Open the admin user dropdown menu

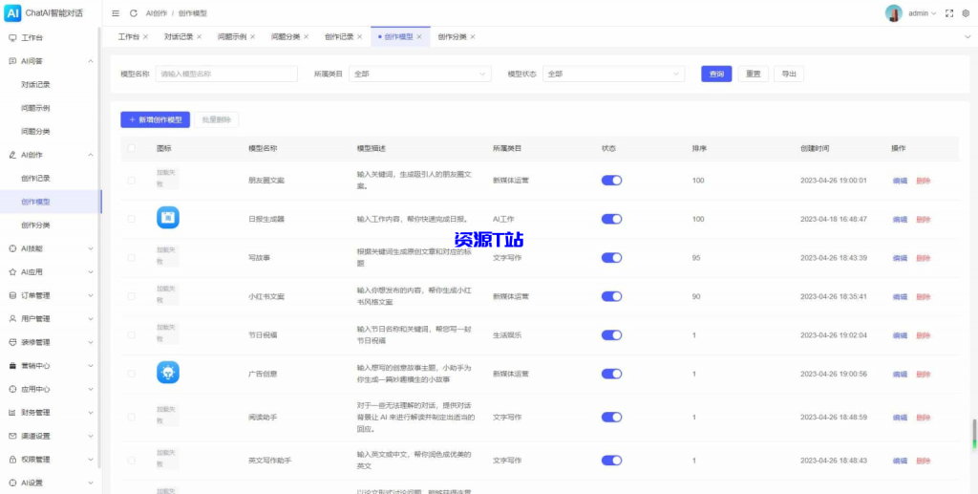(x=922, y=13)
